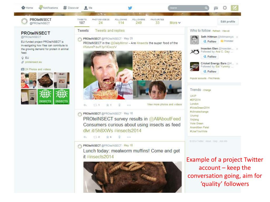Expand the More dropdown
The image size is (270, 202).
(175, 23)
